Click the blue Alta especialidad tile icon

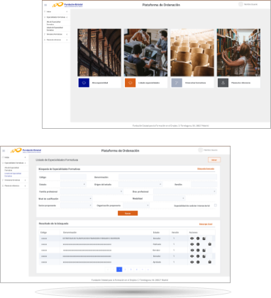click(84, 83)
